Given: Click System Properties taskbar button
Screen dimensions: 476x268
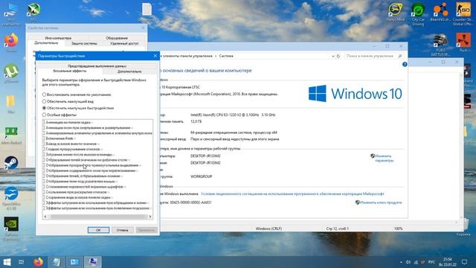Looking at the screenshot, I should (93, 261).
